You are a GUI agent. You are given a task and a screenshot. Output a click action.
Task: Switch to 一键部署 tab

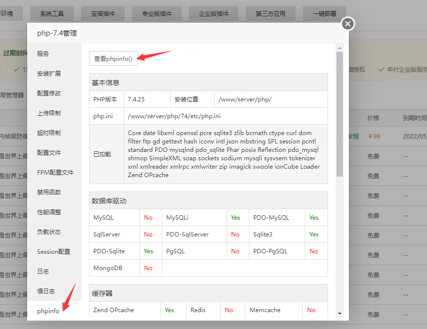coord(325,13)
